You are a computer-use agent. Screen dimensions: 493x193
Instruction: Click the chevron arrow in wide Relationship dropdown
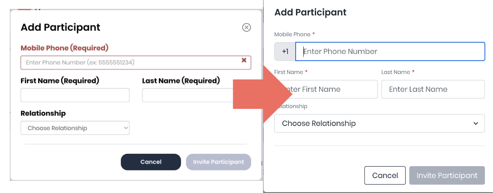click(x=476, y=123)
